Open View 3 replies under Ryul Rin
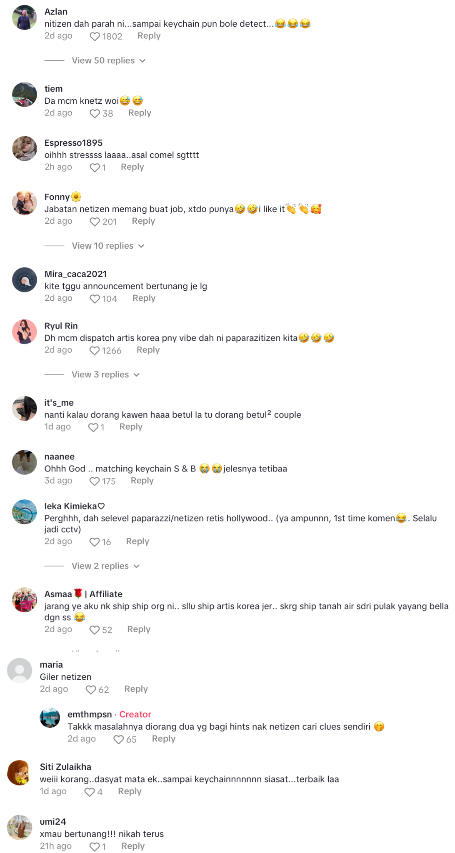This screenshot has height=853, width=455. click(x=100, y=375)
